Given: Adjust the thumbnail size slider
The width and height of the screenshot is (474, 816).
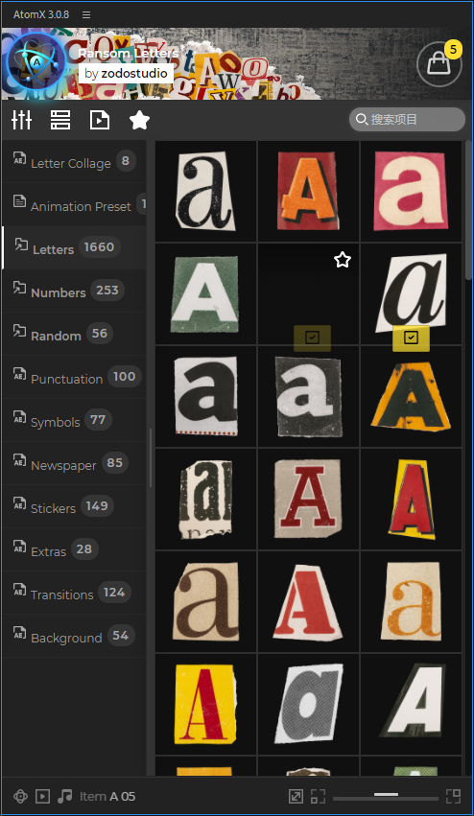Looking at the screenshot, I should click(x=386, y=796).
